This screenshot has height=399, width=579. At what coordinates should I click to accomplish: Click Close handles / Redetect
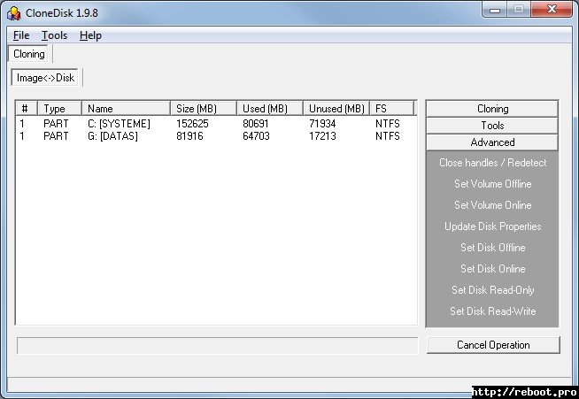click(x=492, y=163)
